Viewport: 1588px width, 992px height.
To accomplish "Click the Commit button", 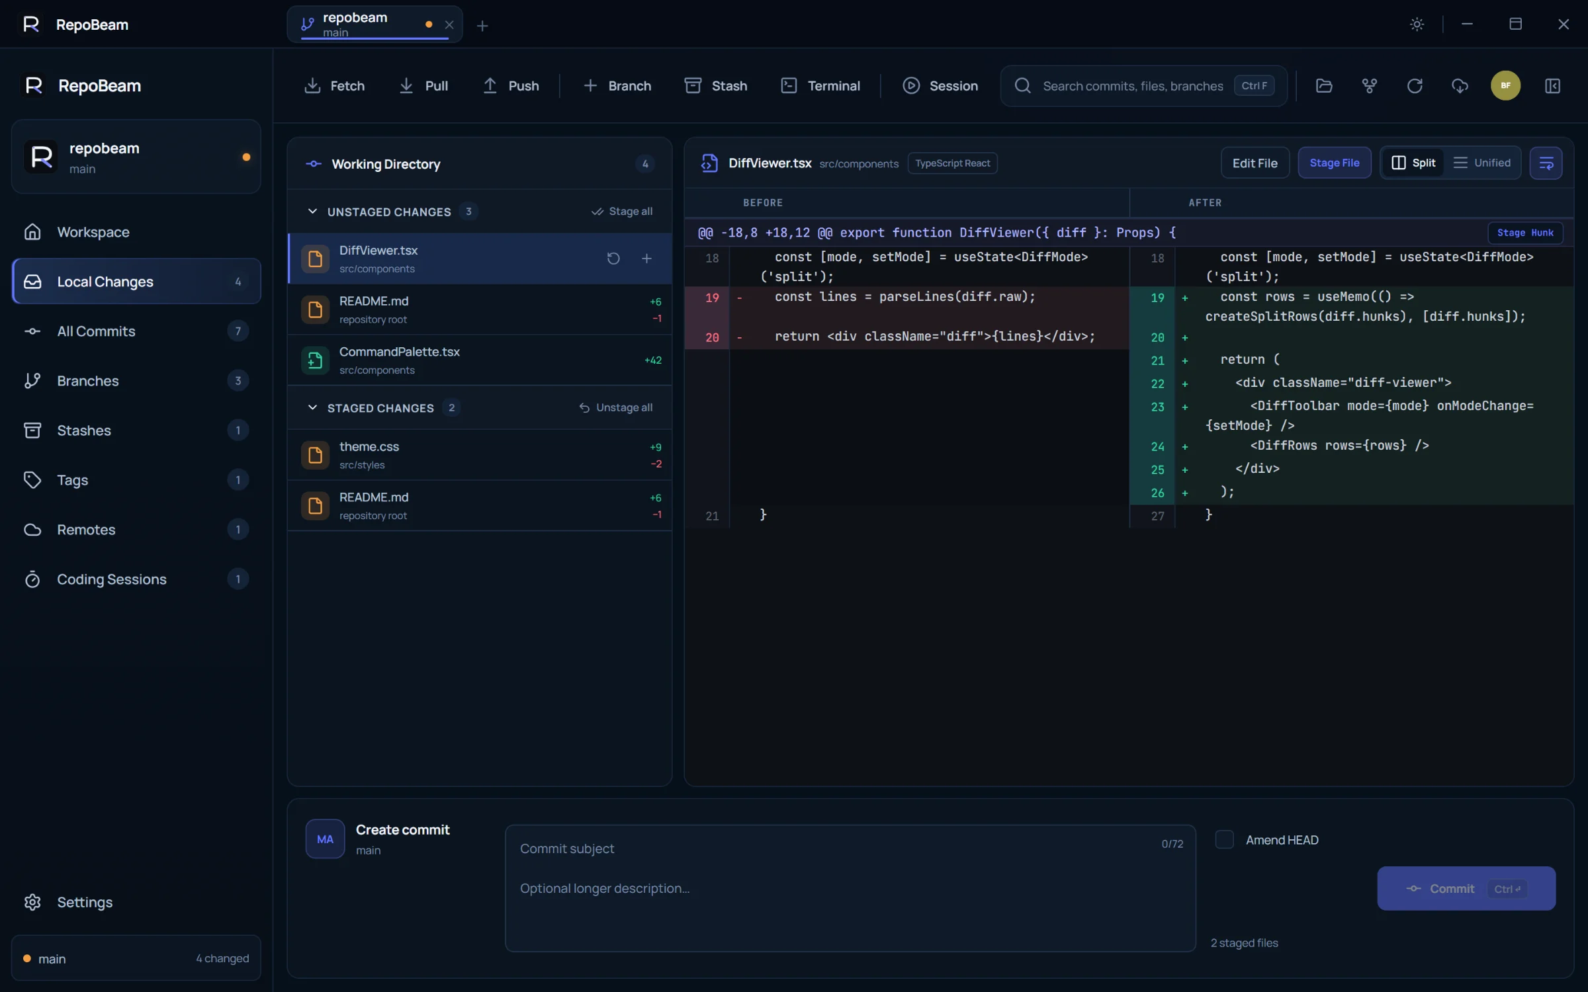I will pyautogui.click(x=1466, y=889).
